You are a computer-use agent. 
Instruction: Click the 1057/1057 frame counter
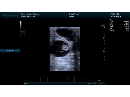[x=10, y=51]
